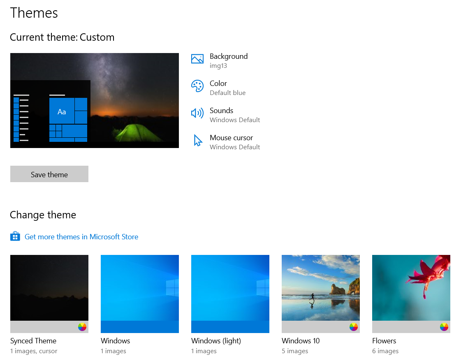This screenshot has width=461, height=361.
Task: Click 'Windows Default' under Mouse cursor
Action: click(235, 147)
